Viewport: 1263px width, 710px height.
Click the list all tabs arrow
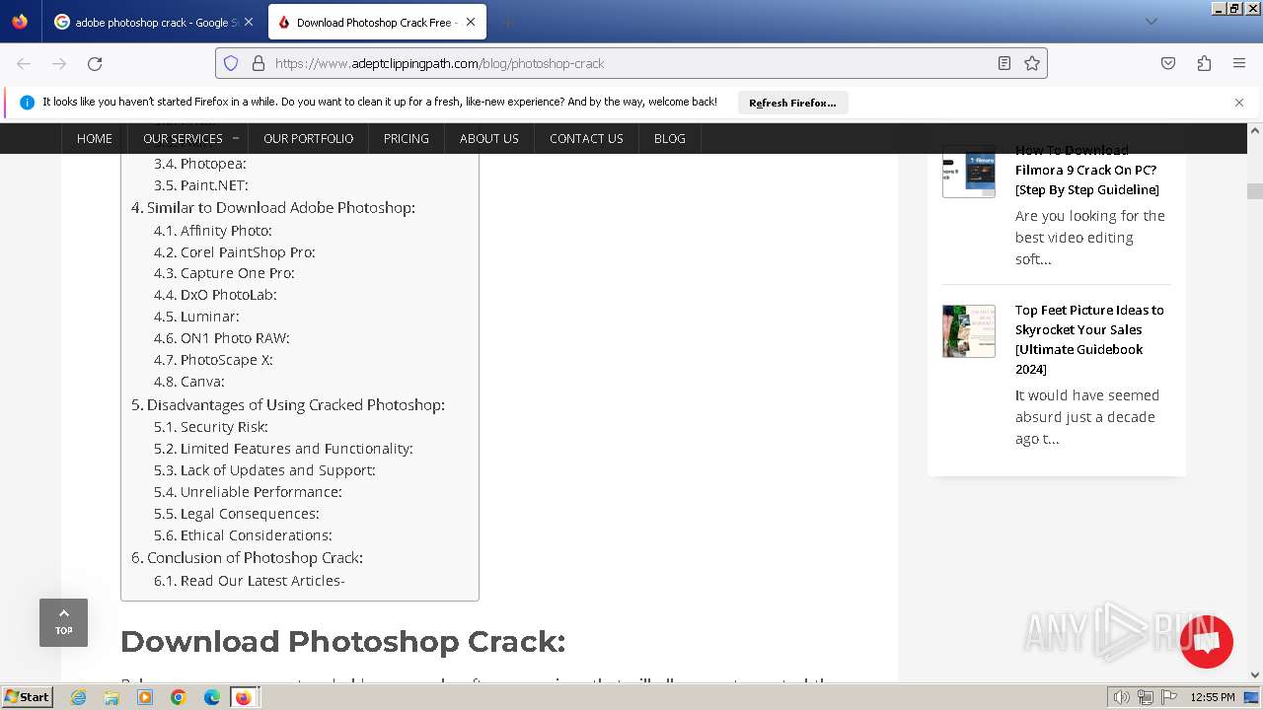[1151, 22]
